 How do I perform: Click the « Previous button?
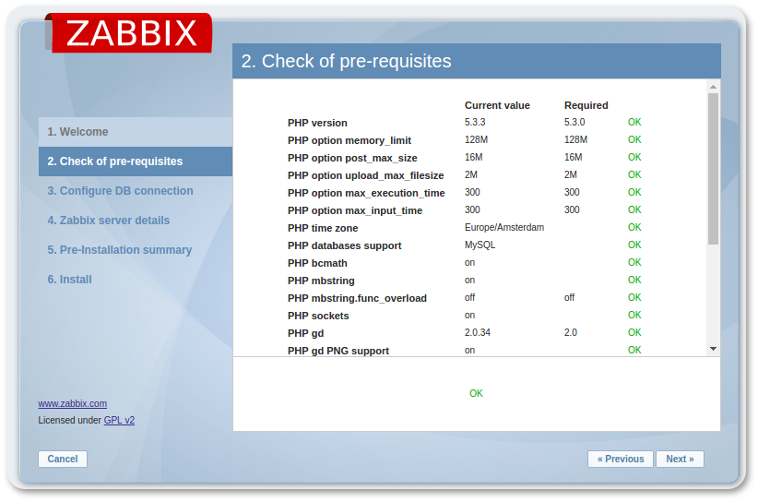tap(621, 459)
